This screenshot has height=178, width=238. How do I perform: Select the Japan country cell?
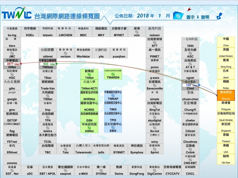pos(226,74)
